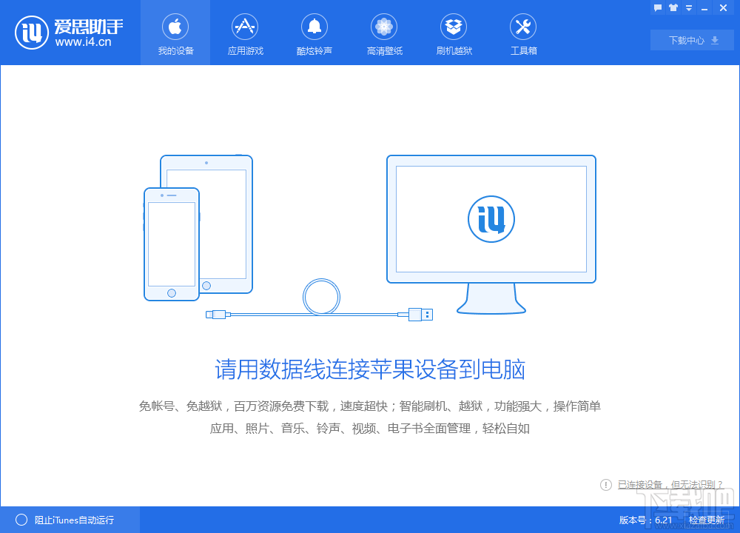This screenshot has width=740, height=533.
Task: Switch to the 我的设备 tab
Action: point(175,33)
